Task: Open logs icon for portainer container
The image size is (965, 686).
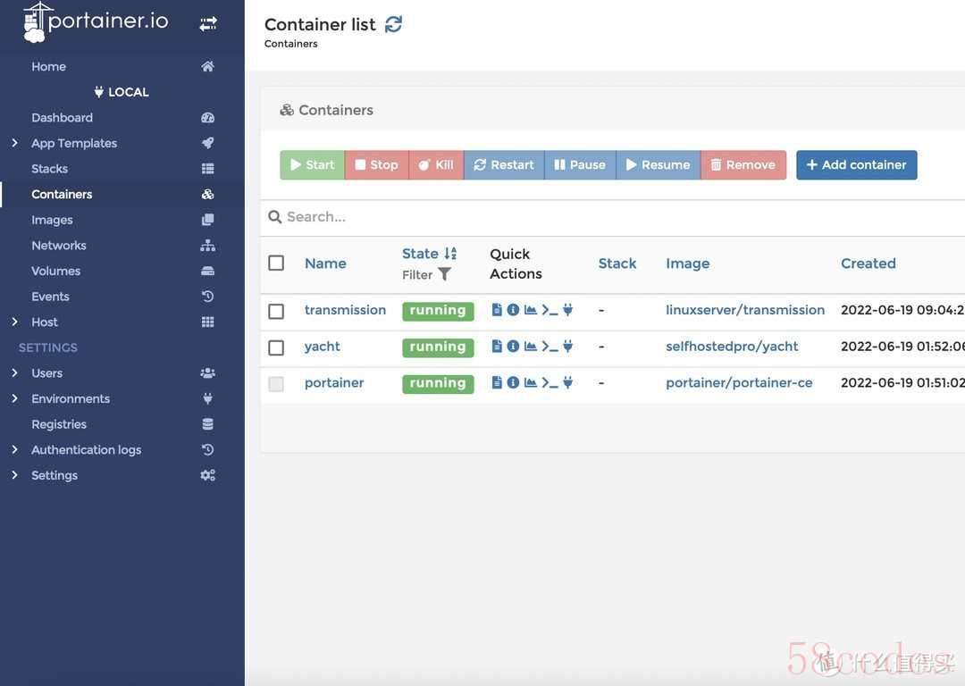Action: coord(497,382)
